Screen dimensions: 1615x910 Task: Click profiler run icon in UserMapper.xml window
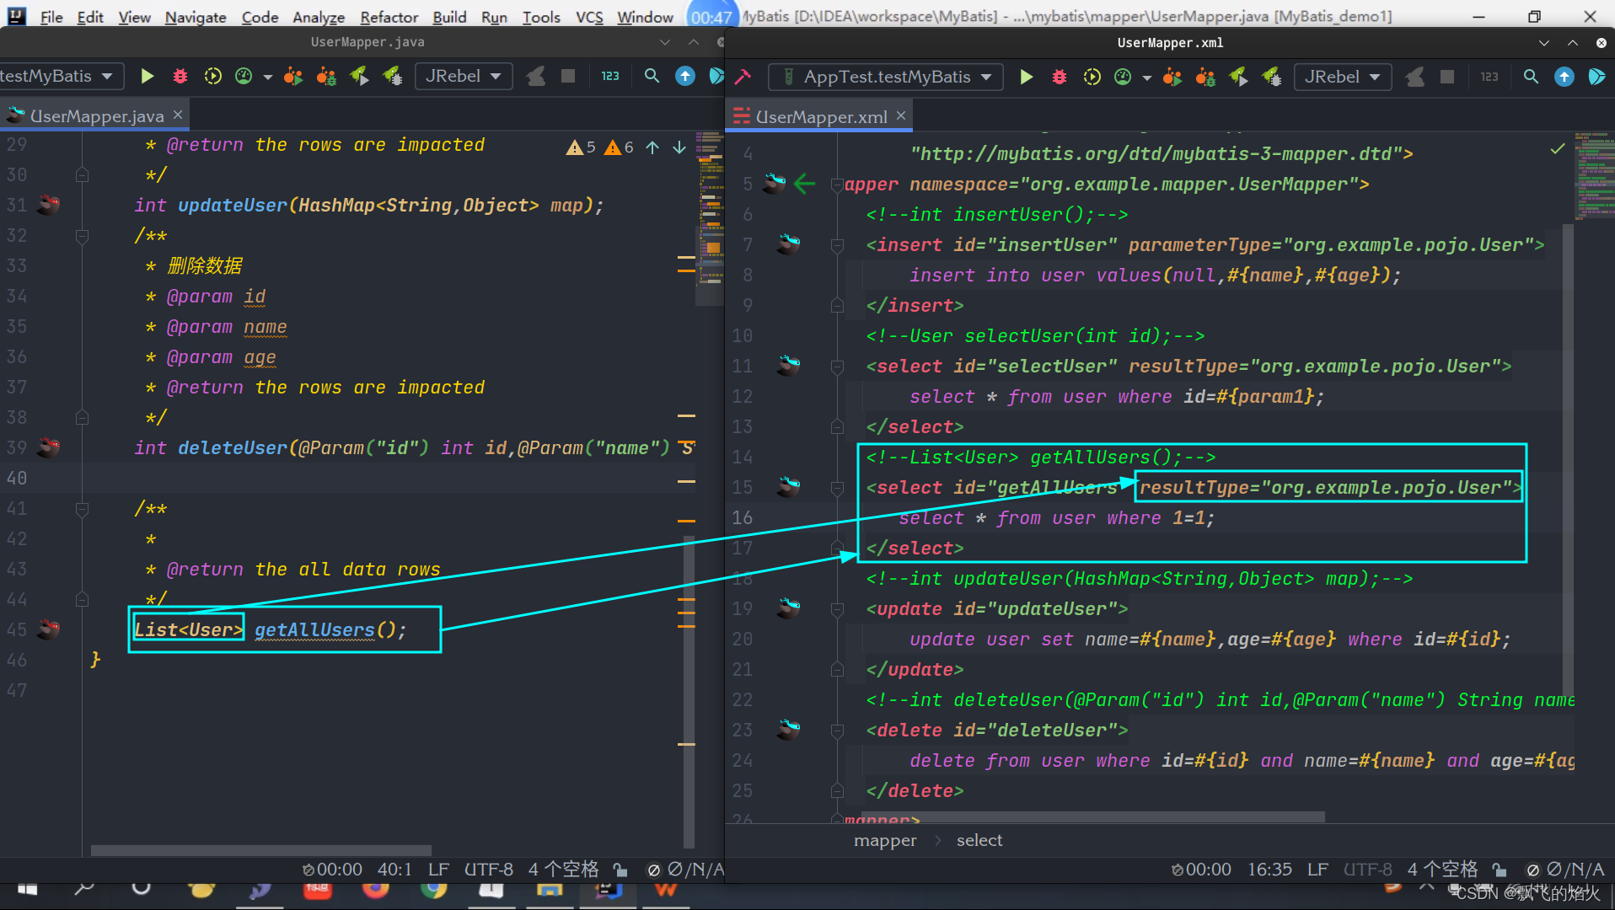(x=1123, y=78)
